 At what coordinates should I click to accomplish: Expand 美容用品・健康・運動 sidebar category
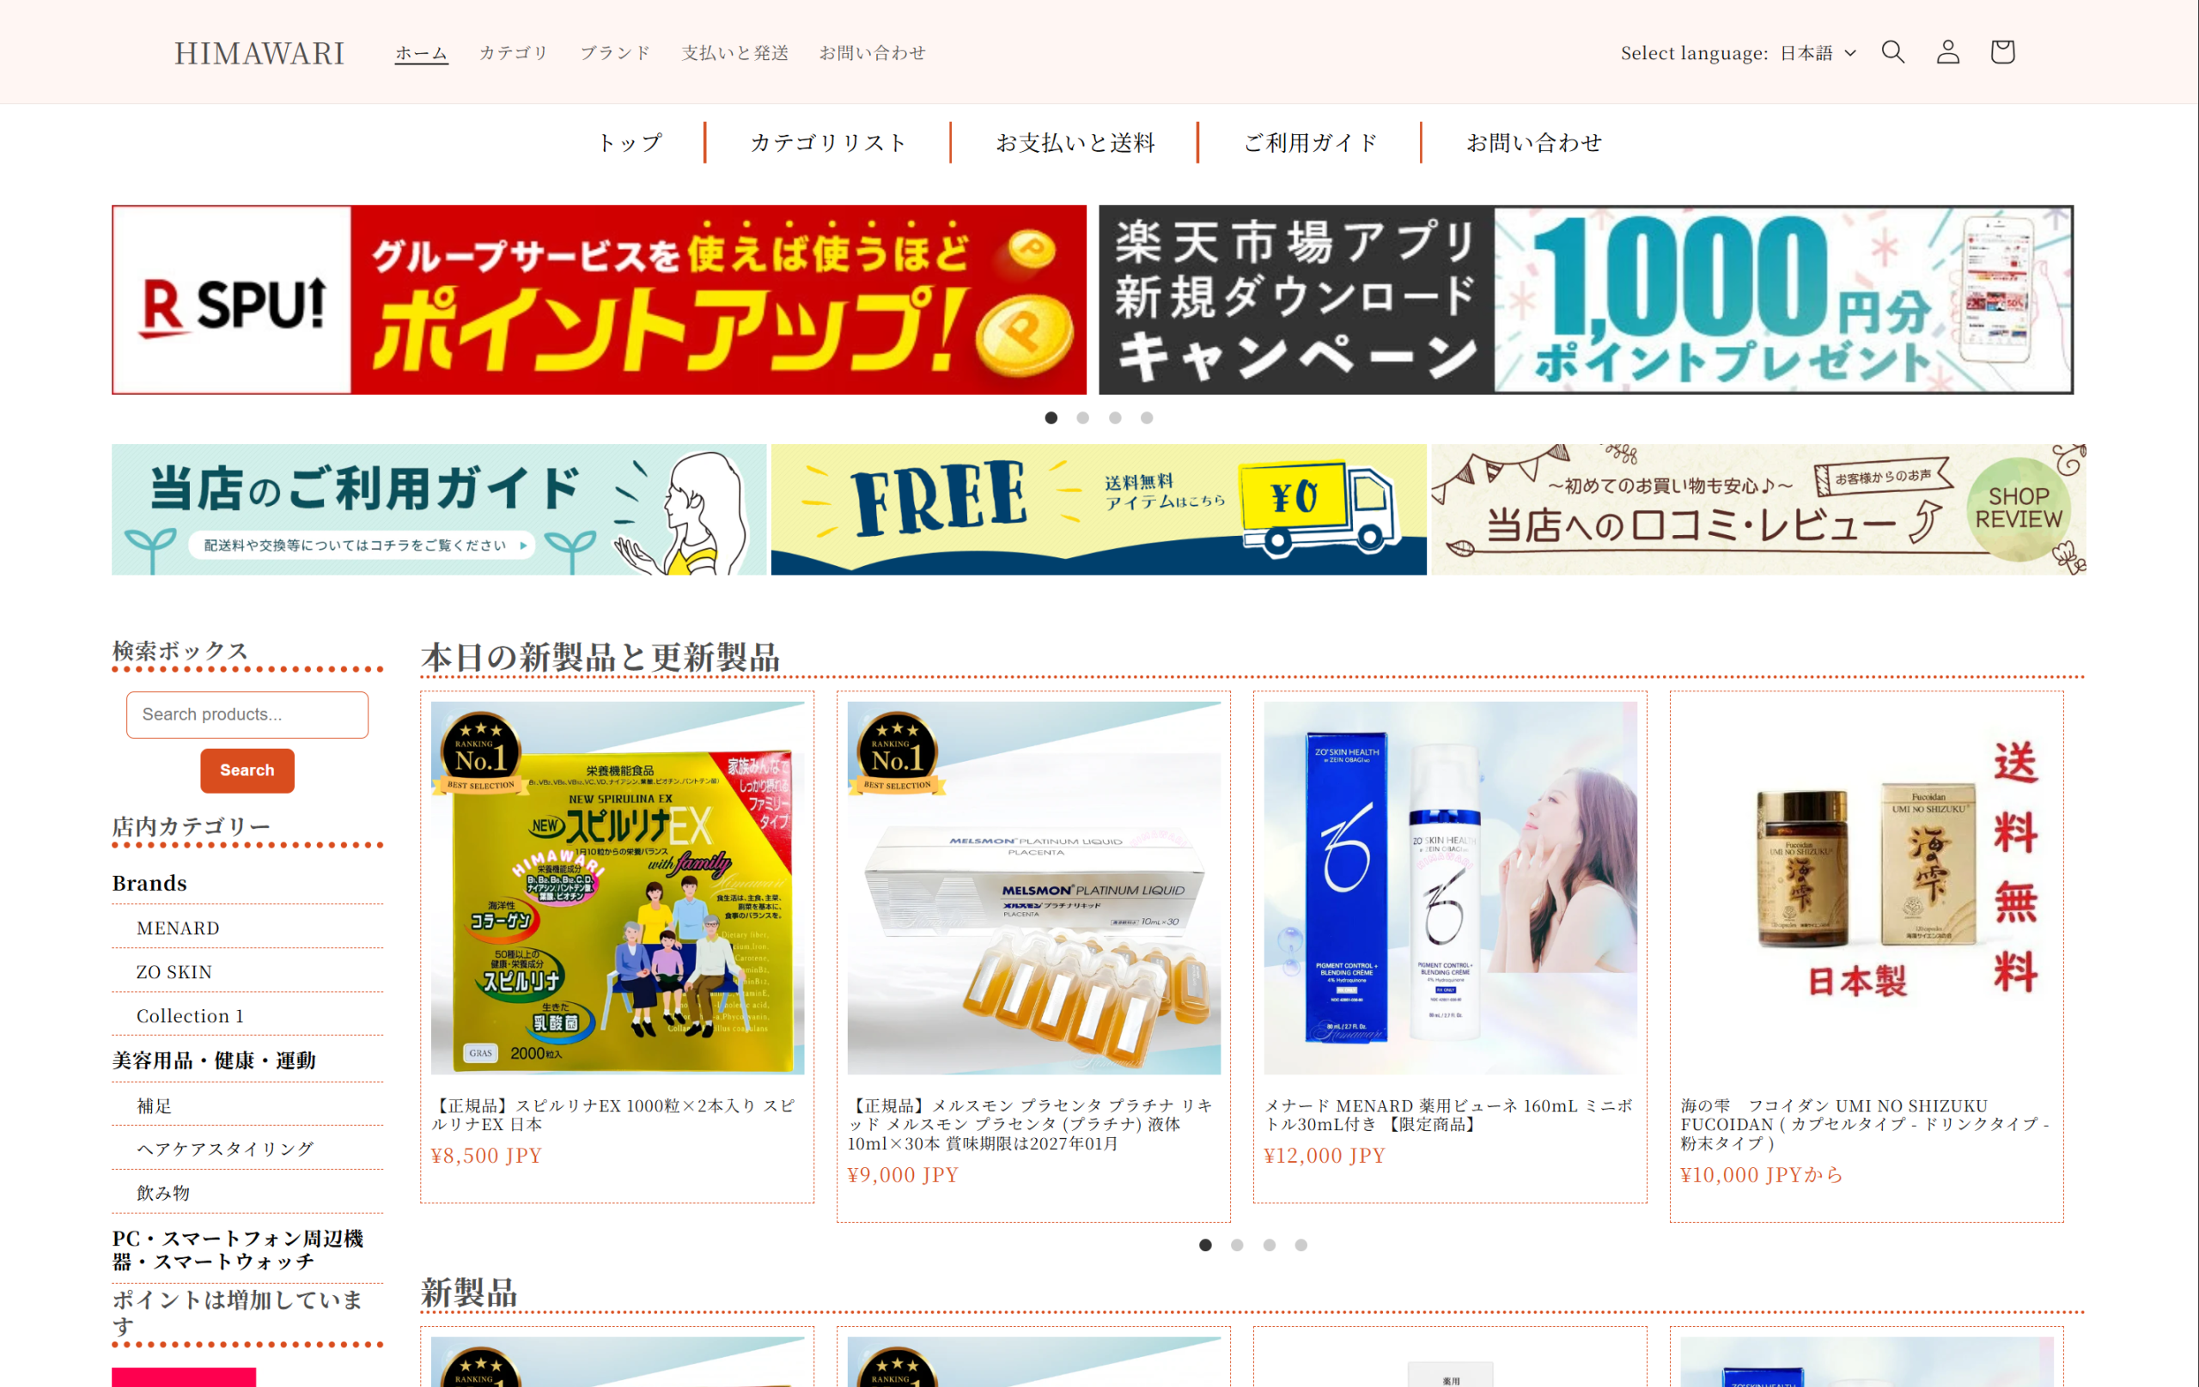tap(214, 1060)
